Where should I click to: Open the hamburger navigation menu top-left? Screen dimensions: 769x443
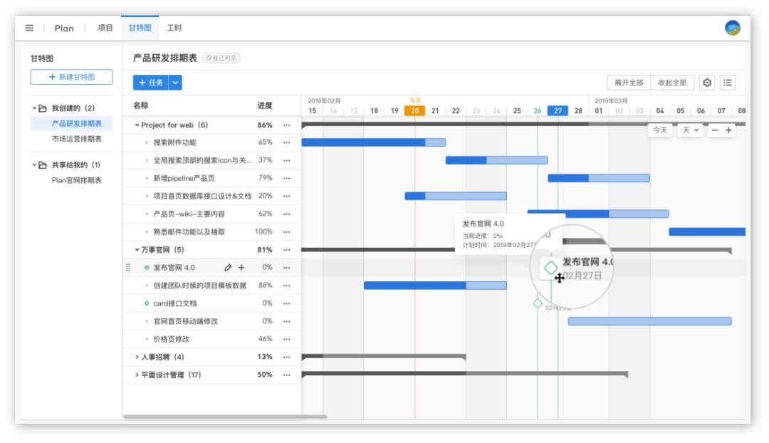[29, 28]
